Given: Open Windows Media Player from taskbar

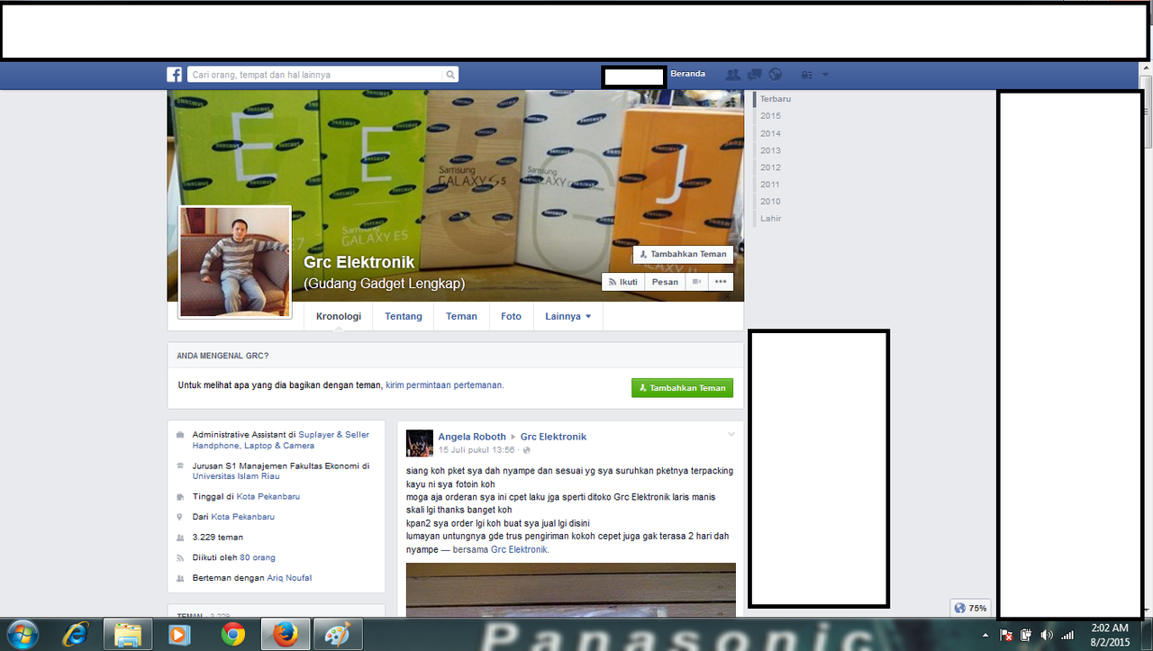Looking at the screenshot, I should (179, 635).
